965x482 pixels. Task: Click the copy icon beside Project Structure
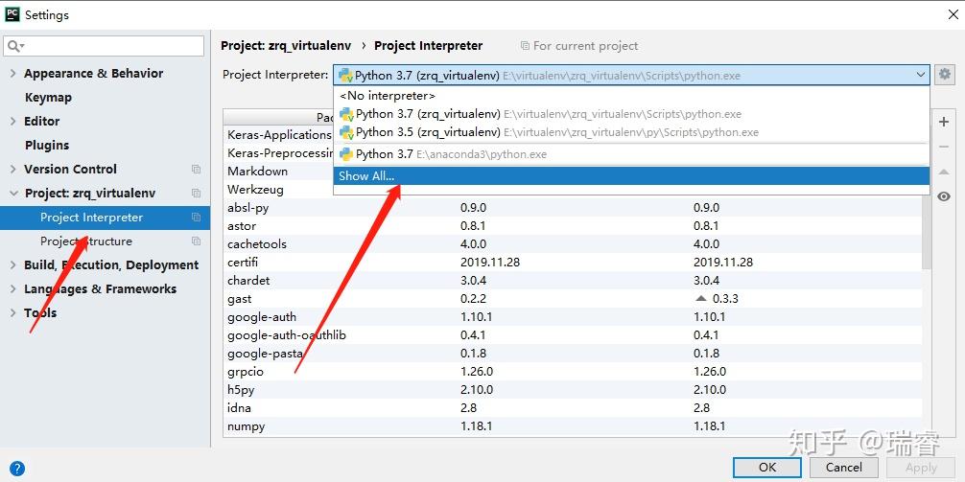pos(196,241)
